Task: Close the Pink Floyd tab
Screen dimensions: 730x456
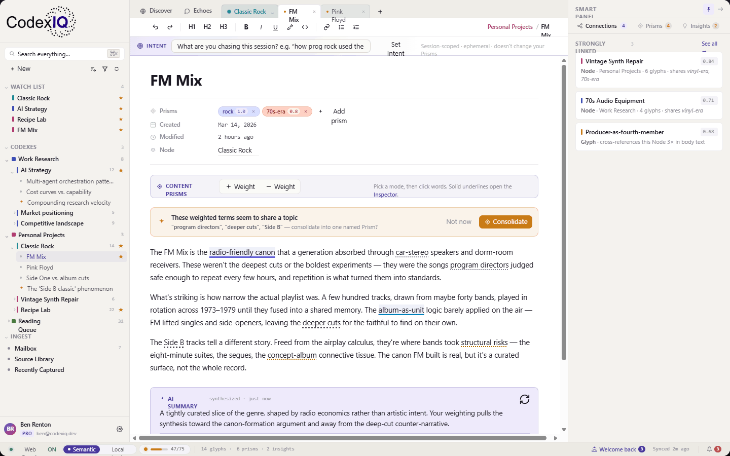Action: [363, 12]
